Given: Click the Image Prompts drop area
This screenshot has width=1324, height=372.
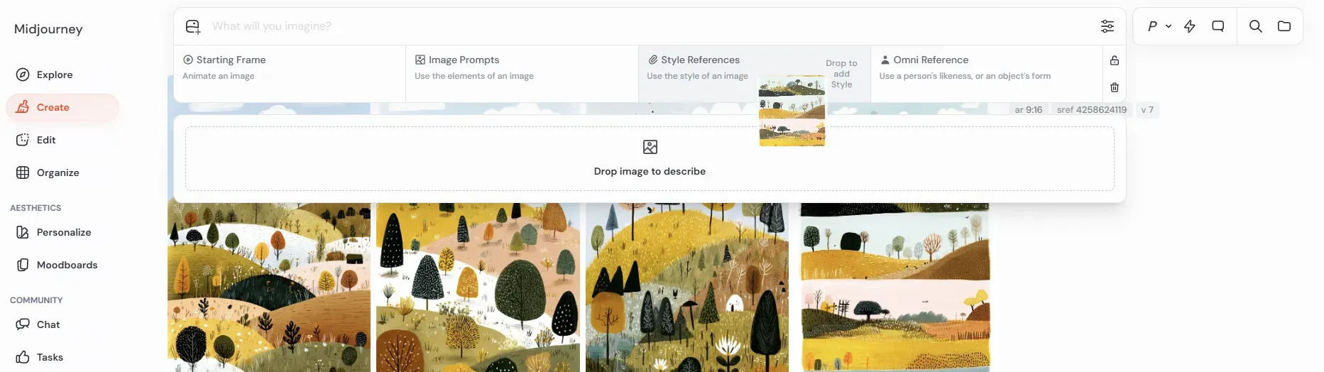Looking at the screenshot, I should tap(522, 74).
